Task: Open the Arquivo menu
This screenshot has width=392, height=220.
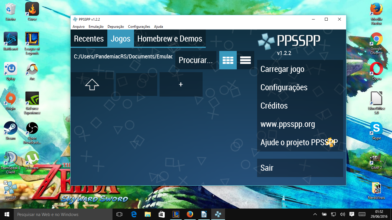Action: coord(78,26)
